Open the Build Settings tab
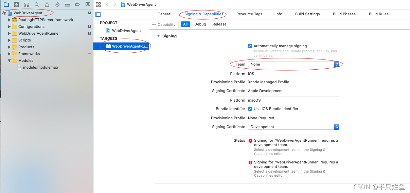410x193 pixels. (x=307, y=14)
